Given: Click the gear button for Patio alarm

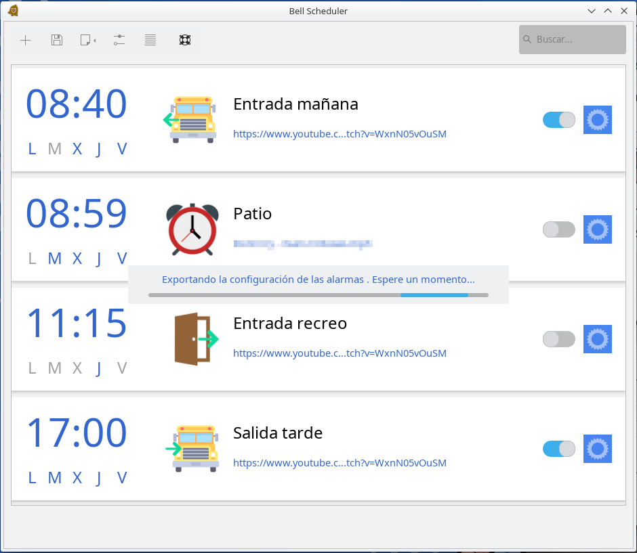Looking at the screenshot, I should (597, 229).
